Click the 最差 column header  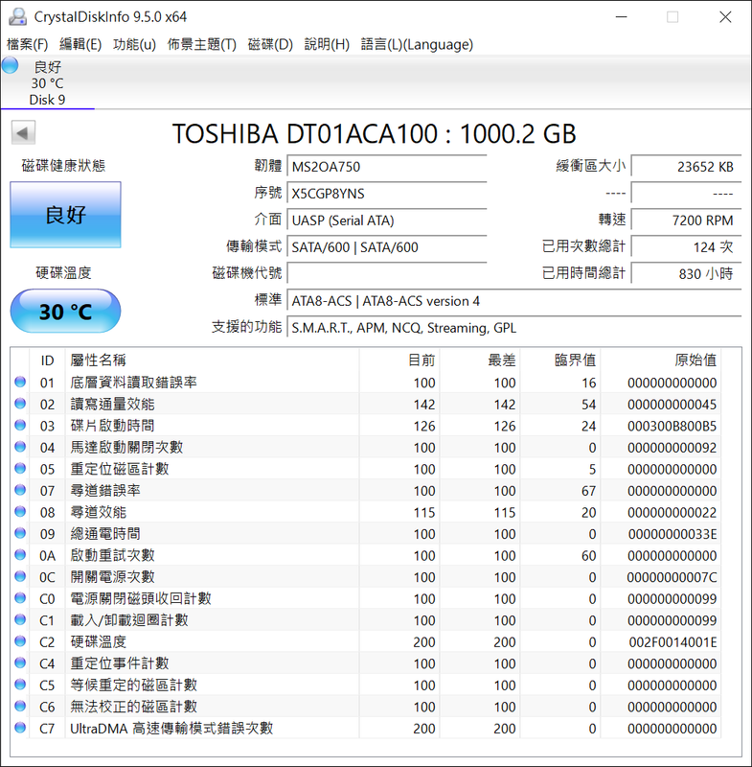coord(480,360)
